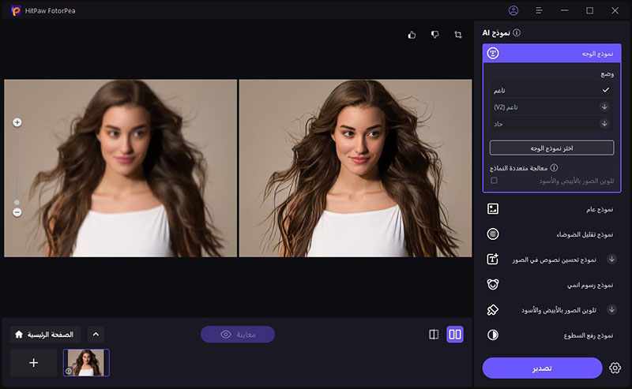632x389 pixels.
Task: Click the zoom in plus icon
Action: point(17,122)
